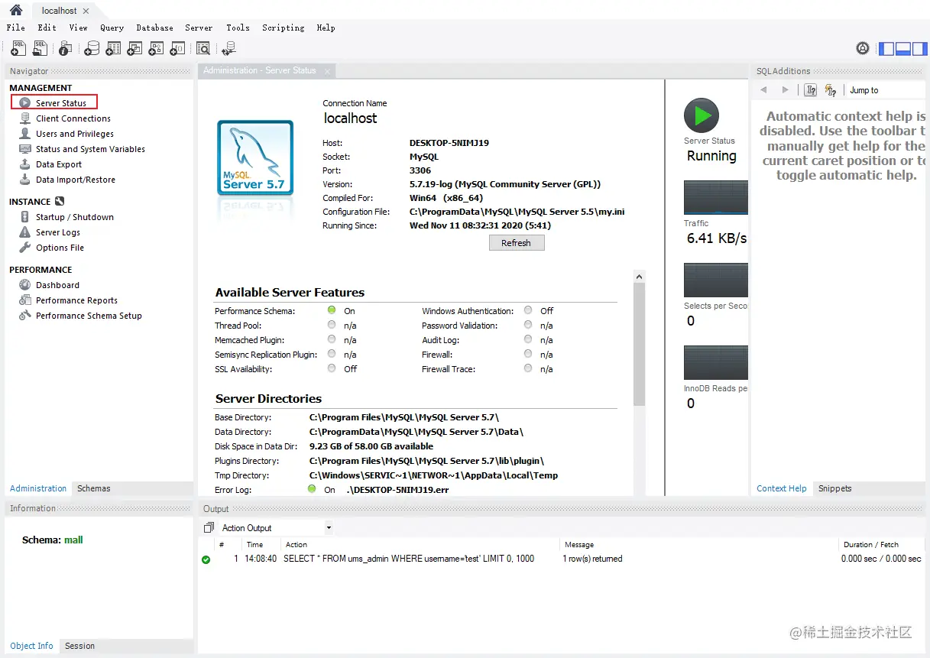The width and height of the screenshot is (930, 658).
Task: Toggle the bottom output panel
Action: [x=902, y=48]
